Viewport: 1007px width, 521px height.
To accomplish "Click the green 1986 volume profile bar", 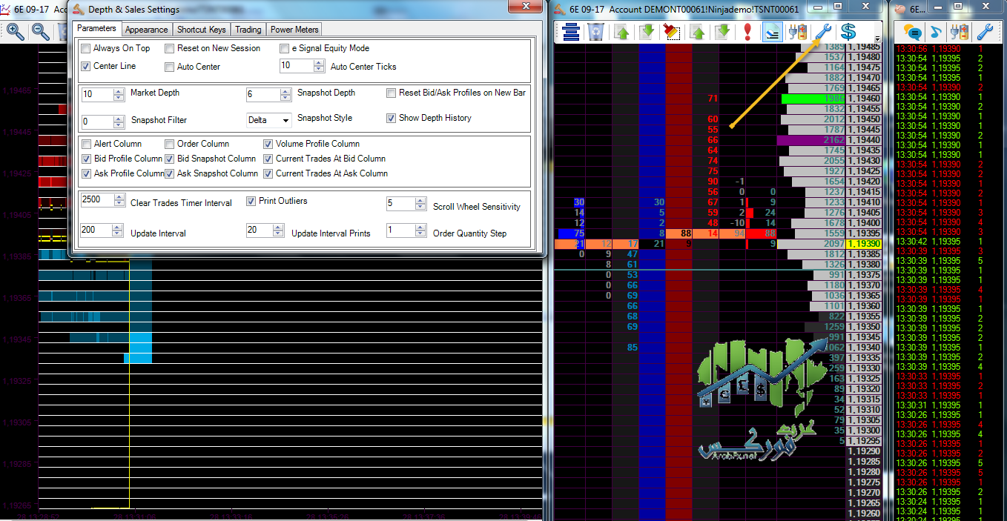I will [813, 99].
